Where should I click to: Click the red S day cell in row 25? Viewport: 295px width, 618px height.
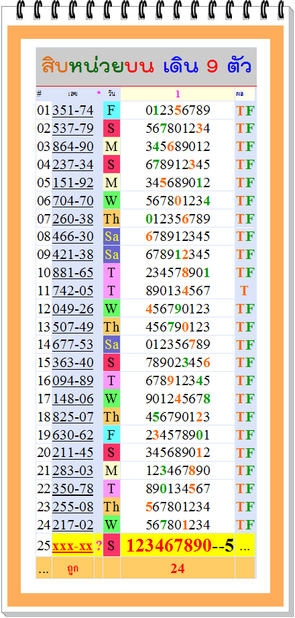pyautogui.click(x=111, y=546)
